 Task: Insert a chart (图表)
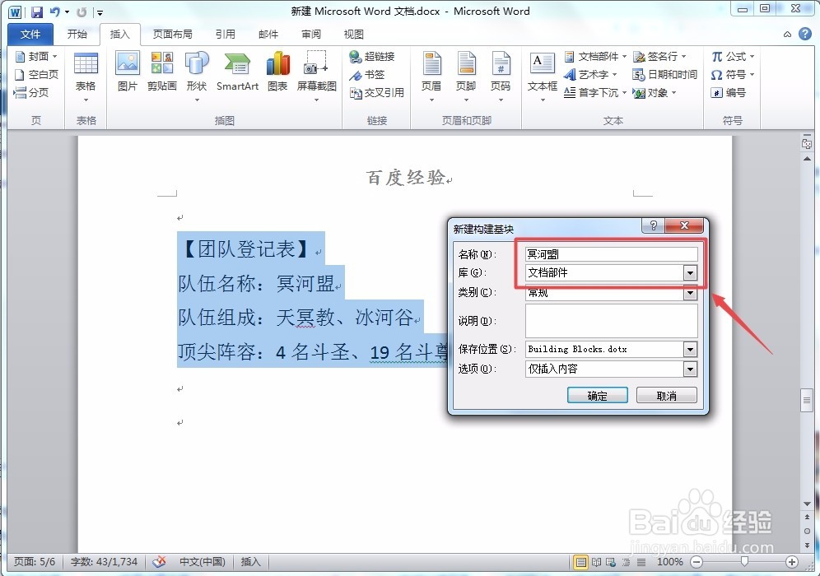coord(277,72)
